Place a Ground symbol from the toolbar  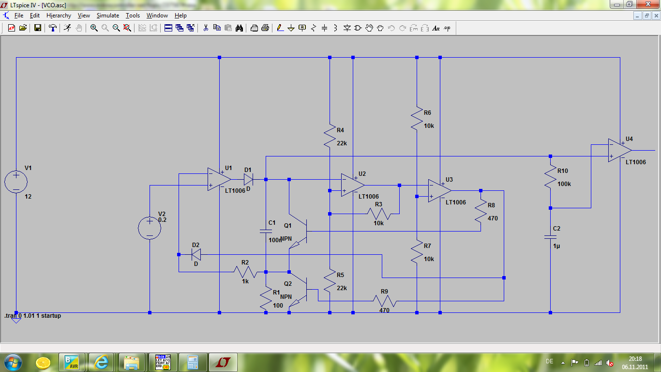291,28
